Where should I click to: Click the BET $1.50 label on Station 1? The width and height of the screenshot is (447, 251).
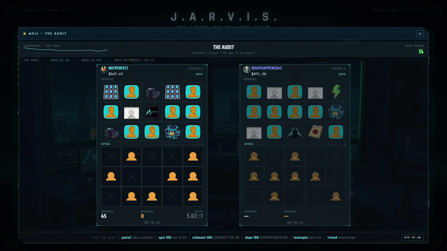click(x=152, y=222)
